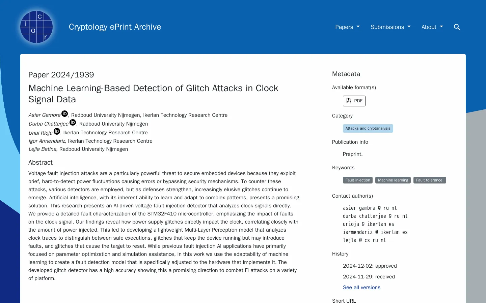This screenshot has height=303, width=486.
Task: Click the Fault tolerance keyword tag
Action: [430, 180]
